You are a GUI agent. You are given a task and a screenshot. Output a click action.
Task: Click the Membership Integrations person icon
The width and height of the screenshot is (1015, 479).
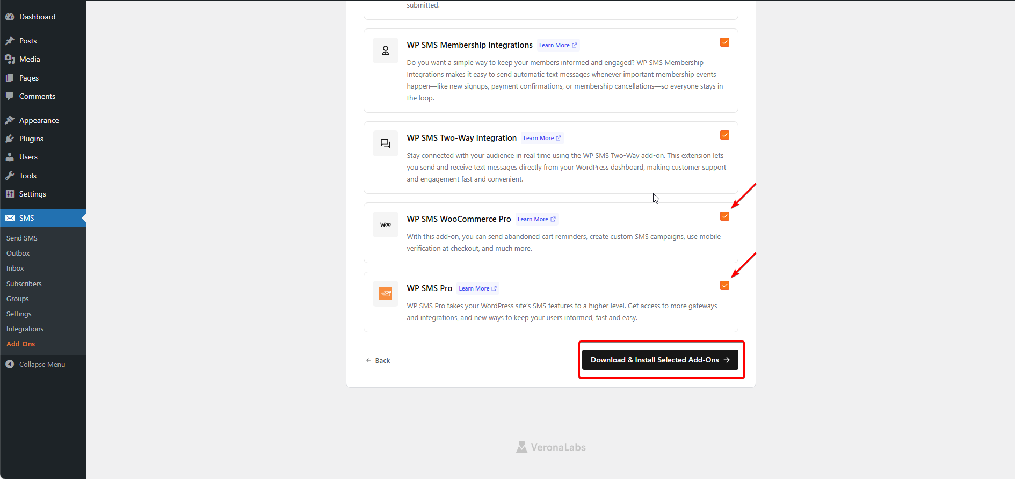pos(386,50)
